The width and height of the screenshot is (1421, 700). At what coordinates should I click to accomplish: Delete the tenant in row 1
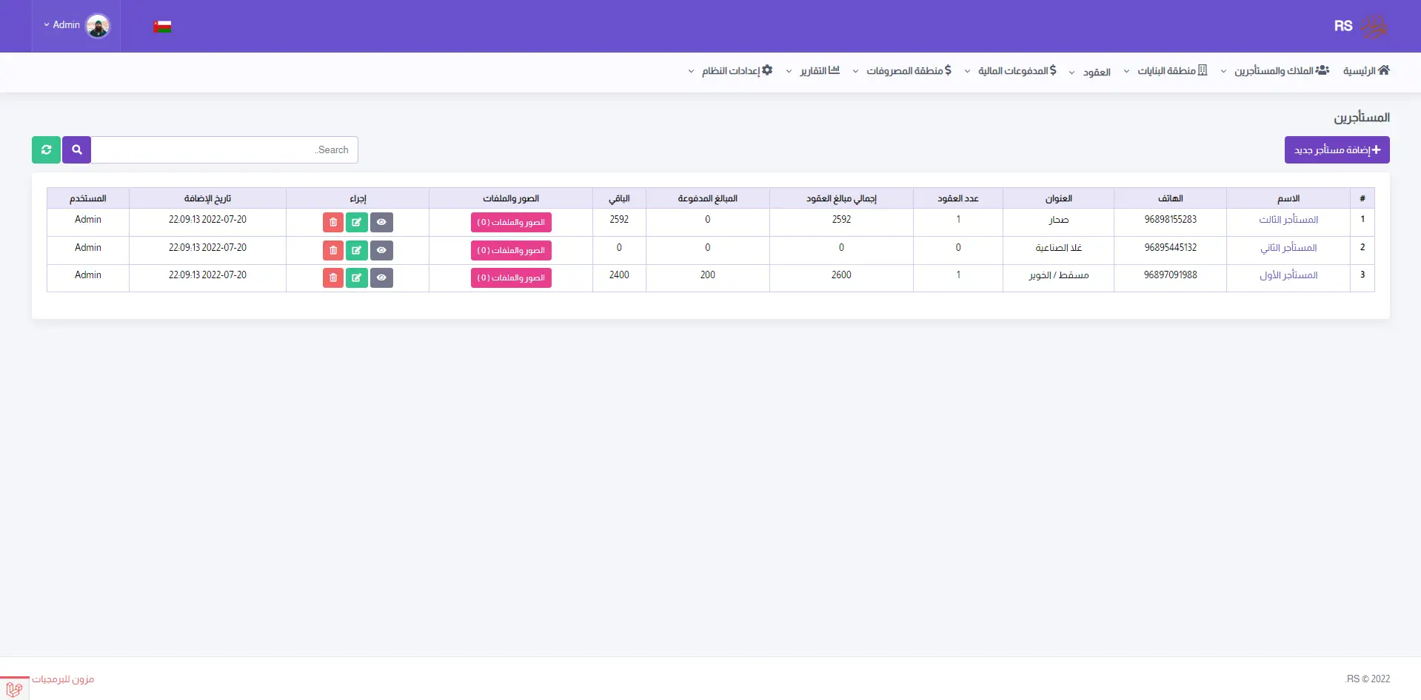(x=333, y=222)
